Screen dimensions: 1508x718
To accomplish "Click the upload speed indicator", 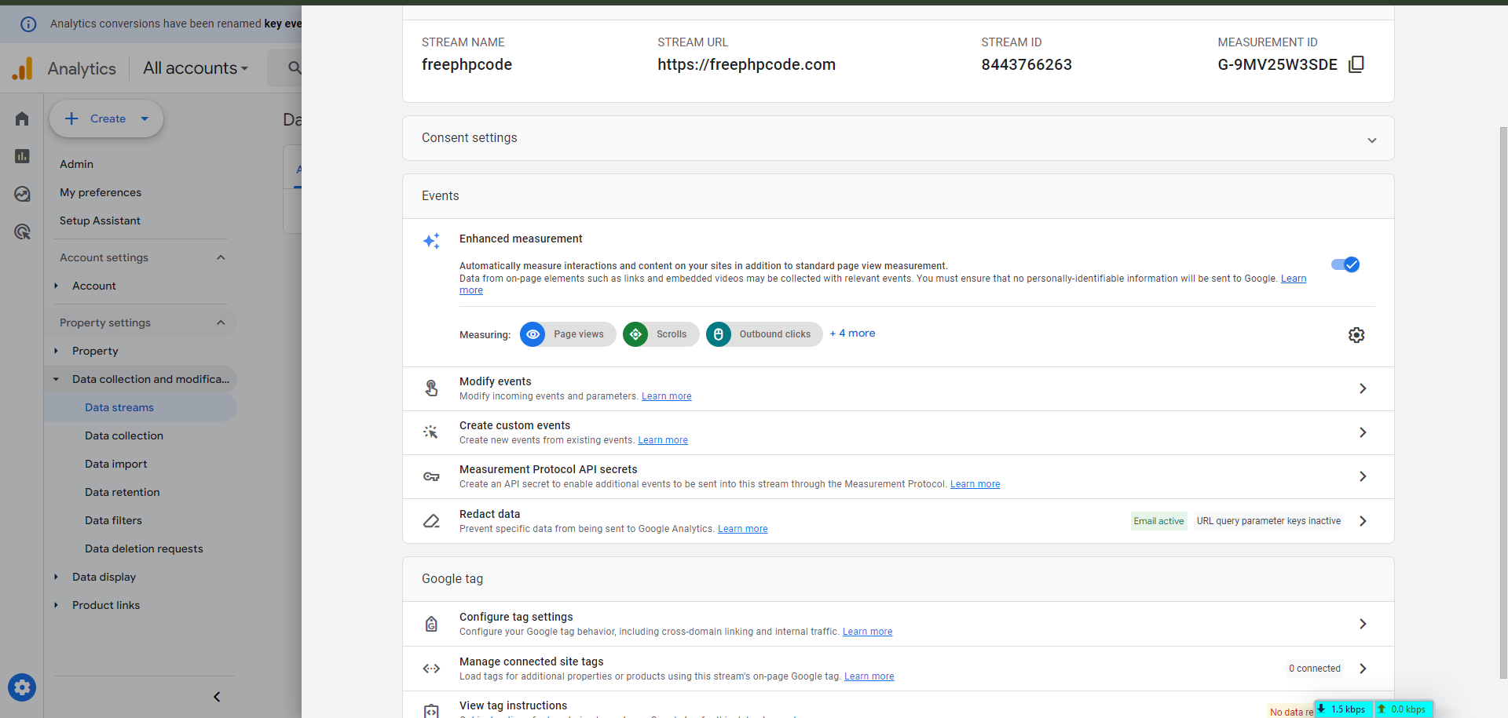I will coord(1404,709).
